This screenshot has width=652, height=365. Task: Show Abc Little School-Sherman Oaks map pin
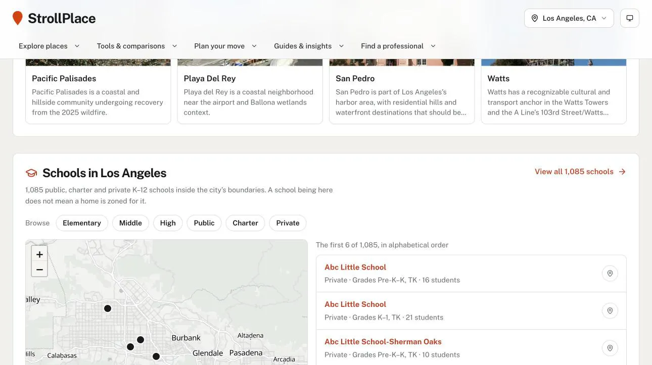(610, 348)
